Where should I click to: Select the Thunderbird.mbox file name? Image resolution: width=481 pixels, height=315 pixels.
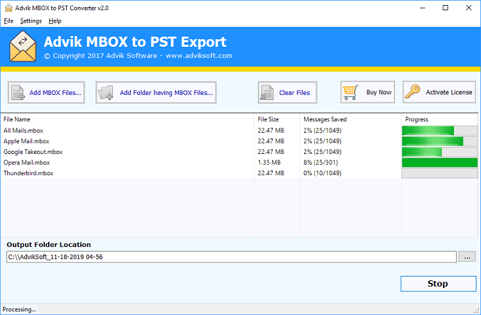(x=28, y=173)
